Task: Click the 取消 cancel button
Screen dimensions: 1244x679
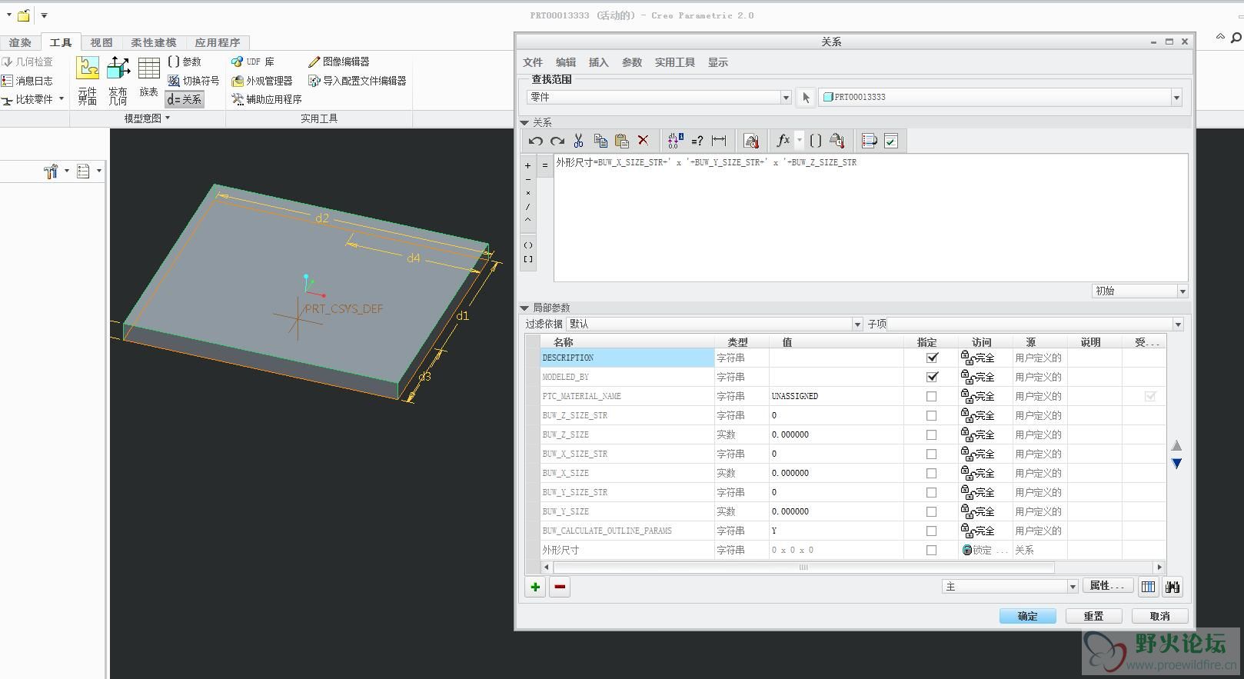Action: (1160, 616)
